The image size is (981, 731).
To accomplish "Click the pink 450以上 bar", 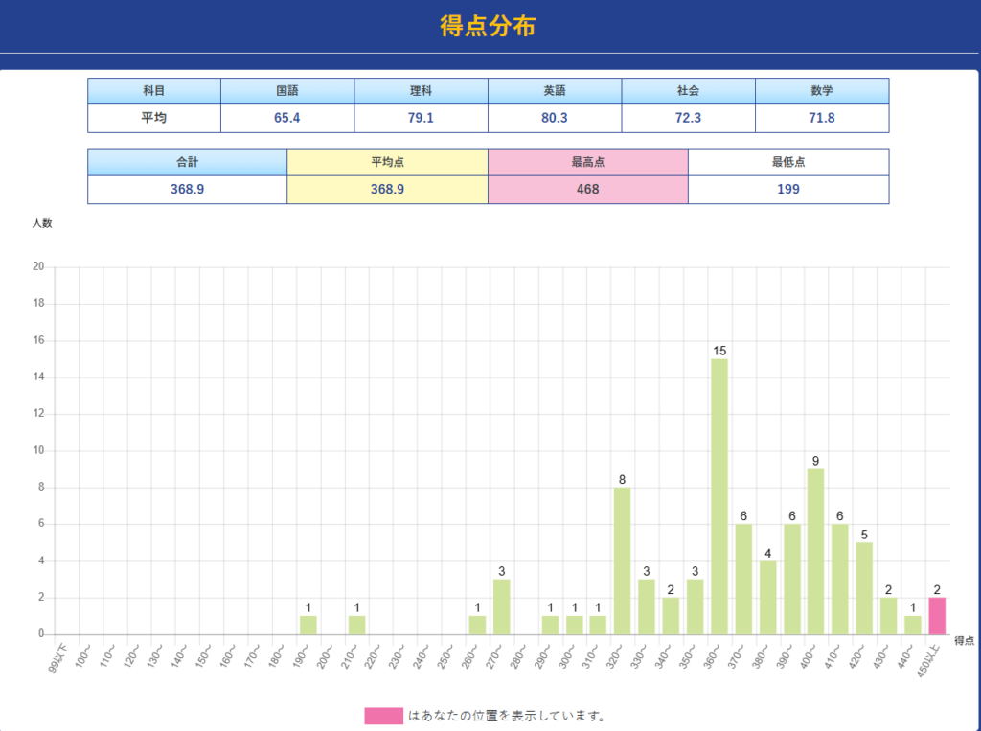I will click(937, 616).
